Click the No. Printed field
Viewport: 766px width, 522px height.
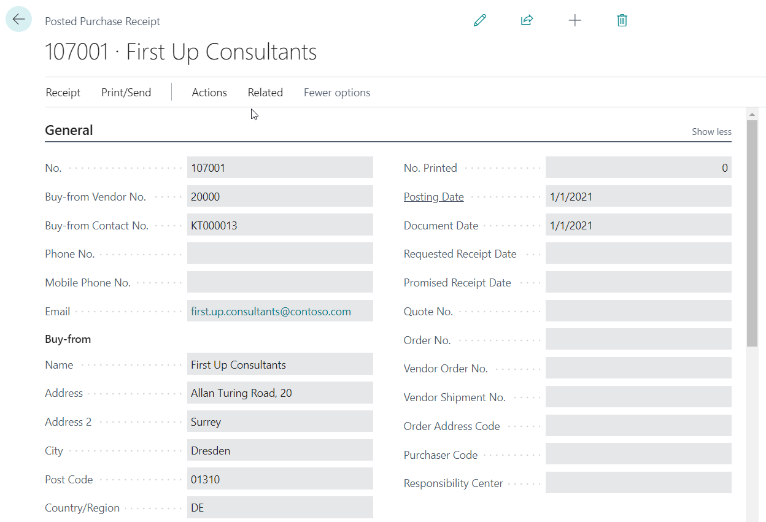(638, 167)
